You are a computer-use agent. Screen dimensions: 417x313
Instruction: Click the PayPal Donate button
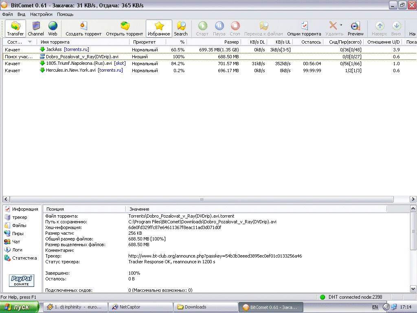pos(22,280)
